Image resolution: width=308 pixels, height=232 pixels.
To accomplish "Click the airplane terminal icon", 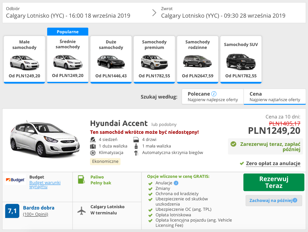I will (x=82, y=210).
